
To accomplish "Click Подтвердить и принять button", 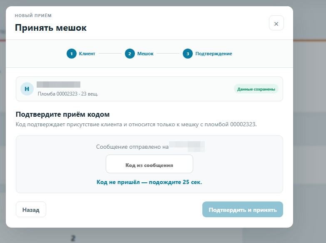I will point(242,209).
